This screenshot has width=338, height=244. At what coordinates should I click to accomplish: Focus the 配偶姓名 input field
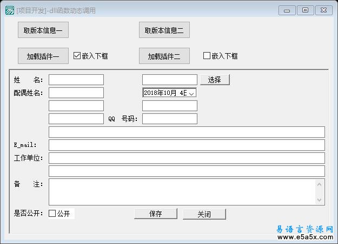coord(76,93)
